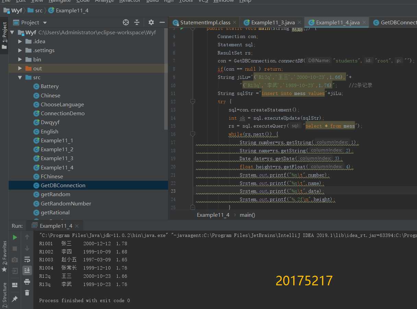Click the Print icon in the Run panel
The width and height of the screenshot is (417, 309).
pos(27,282)
